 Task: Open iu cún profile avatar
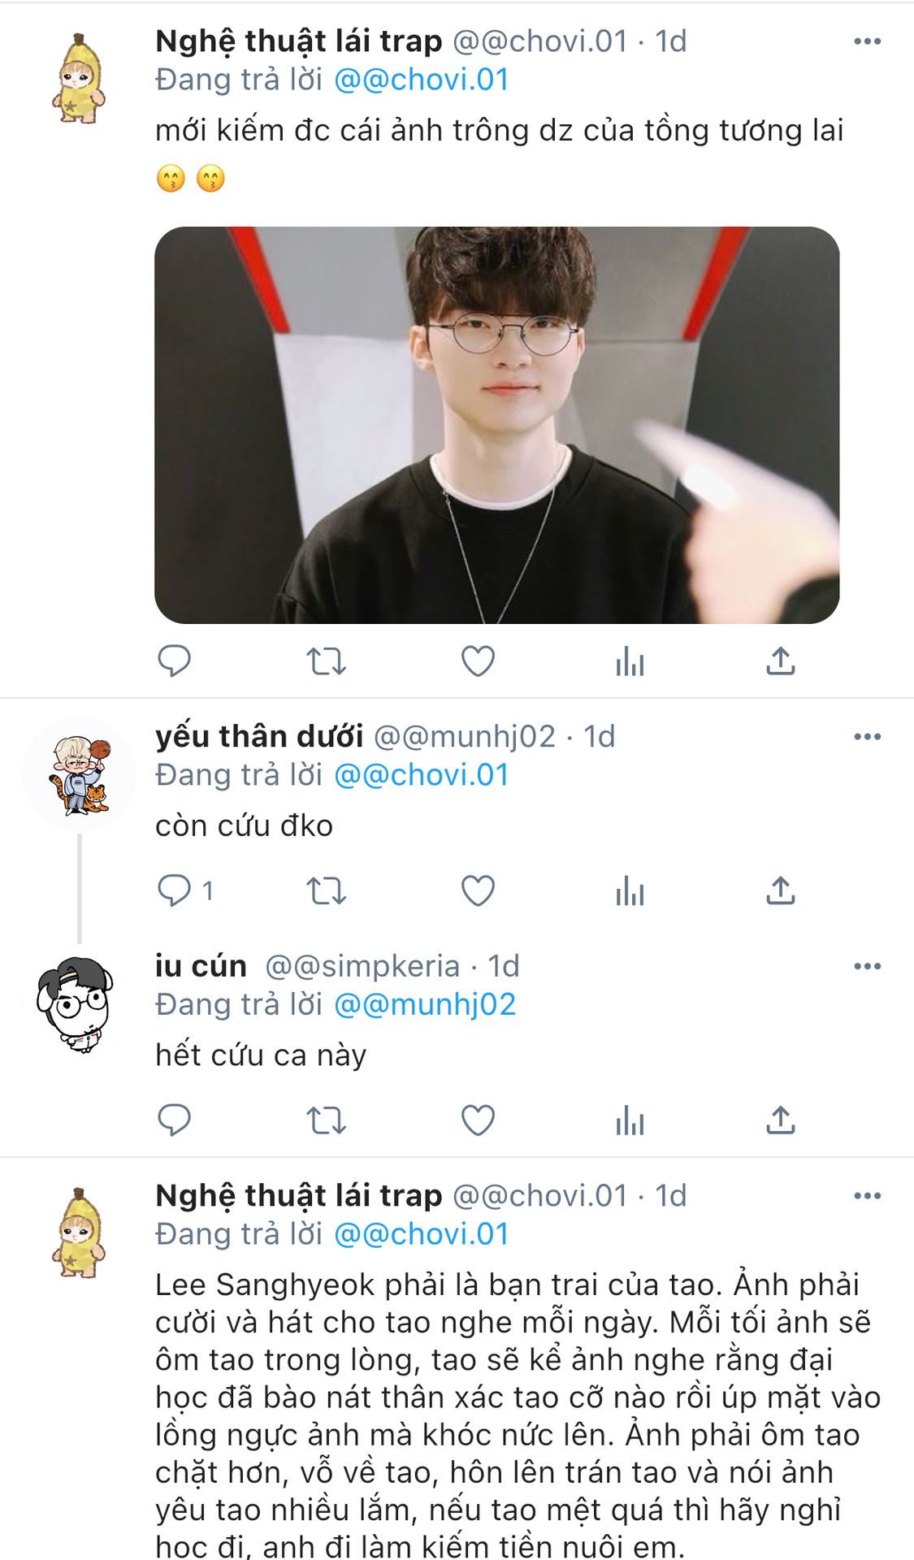pyautogui.click(x=75, y=1004)
